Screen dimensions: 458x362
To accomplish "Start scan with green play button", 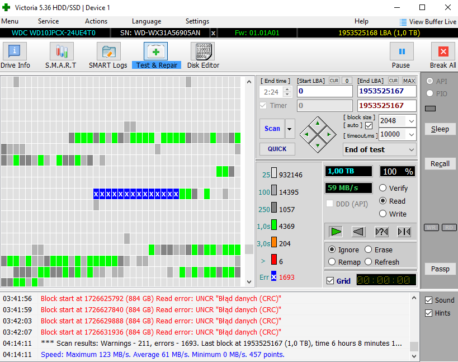I will click(336, 232).
